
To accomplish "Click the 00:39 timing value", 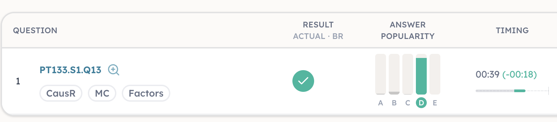I will pos(487,75).
